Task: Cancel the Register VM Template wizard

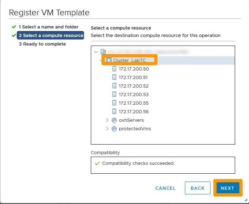Action: (x=165, y=188)
